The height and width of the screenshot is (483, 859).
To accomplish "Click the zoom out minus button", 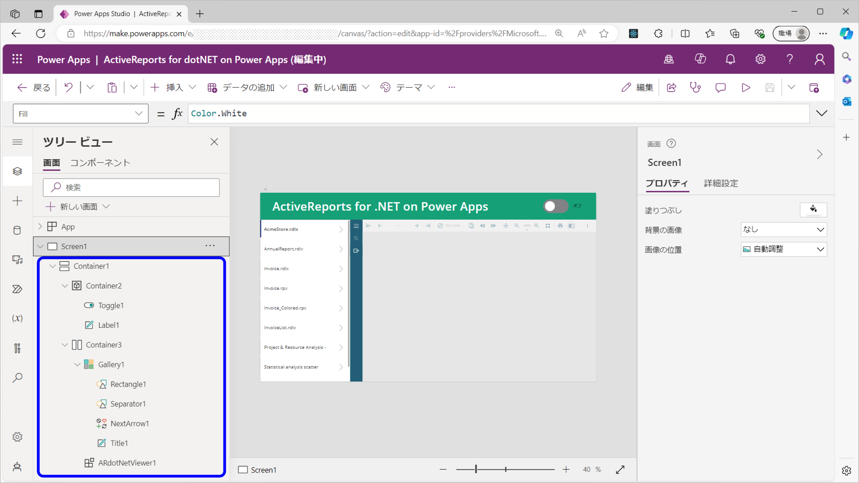I will (443, 470).
